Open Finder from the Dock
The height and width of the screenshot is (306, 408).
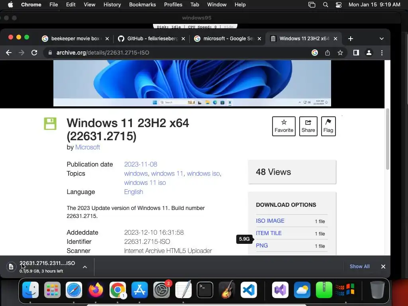(x=30, y=290)
